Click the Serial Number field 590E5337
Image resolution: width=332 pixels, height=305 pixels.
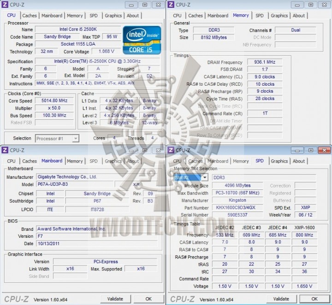[x=237, y=215]
